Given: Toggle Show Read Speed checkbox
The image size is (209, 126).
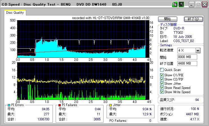Looking at the screenshot, I should click(x=162, y=88).
